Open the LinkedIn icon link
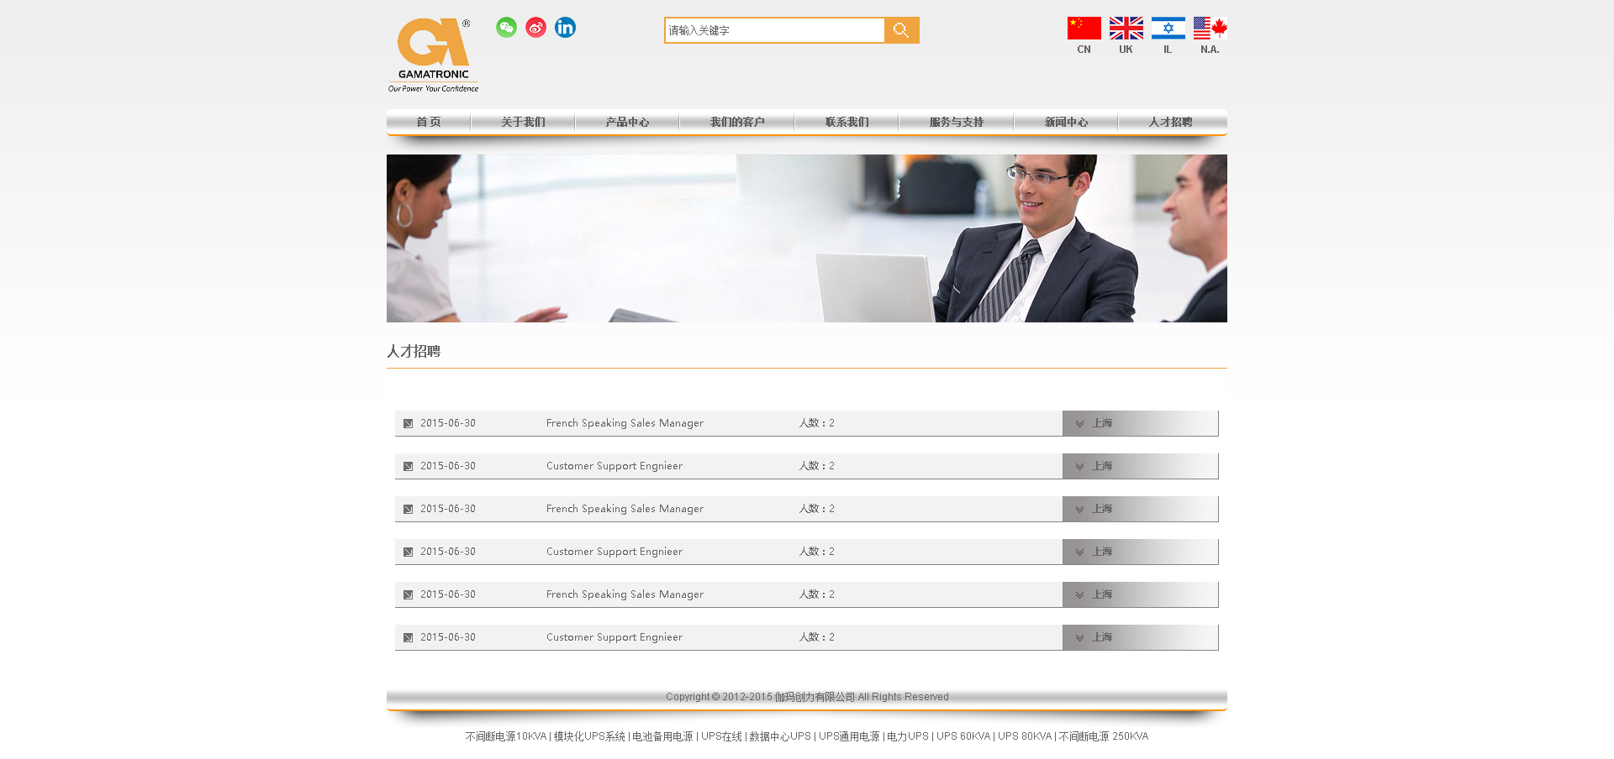The width and height of the screenshot is (1614, 759). click(565, 28)
